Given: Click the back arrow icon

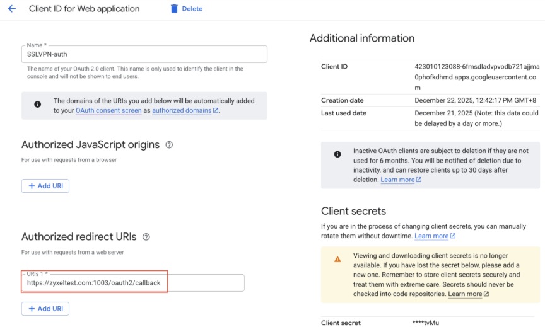Looking at the screenshot, I should coord(11,9).
